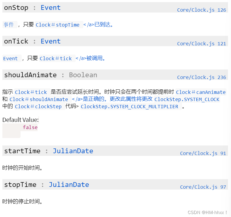The width and height of the screenshot is (231, 217).
Task: Click the text 时钟的开始时间。
Action: pos(22,168)
